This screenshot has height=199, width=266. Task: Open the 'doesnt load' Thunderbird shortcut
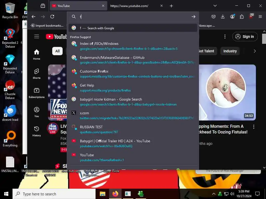[10, 113]
